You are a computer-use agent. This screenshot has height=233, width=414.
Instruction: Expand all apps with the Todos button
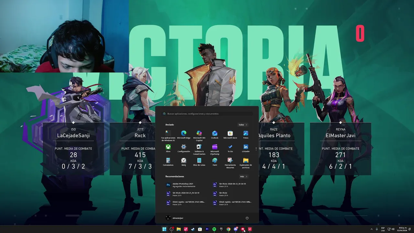[243, 125]
